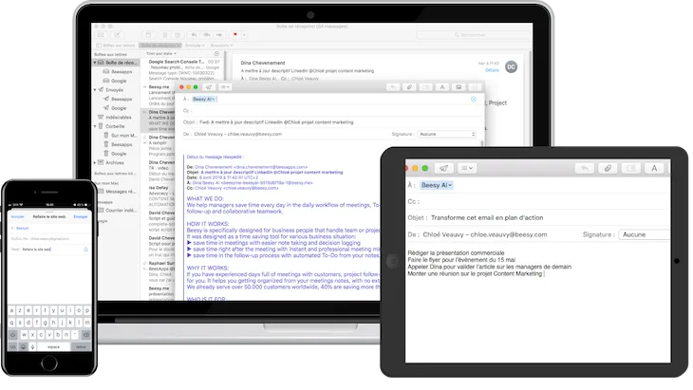The height and width of the screenshot is (390, 693).
Task: Click the Mail search field
Action: (x=473, y=35)
